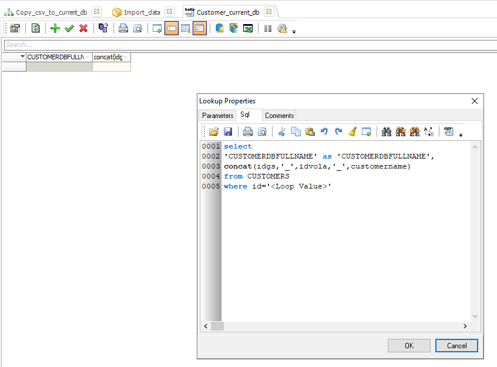The height and width of the screenshot is (367, 497).
Task: Open file icon in Sql editor toolbar
Action: [x=214, y=132]
